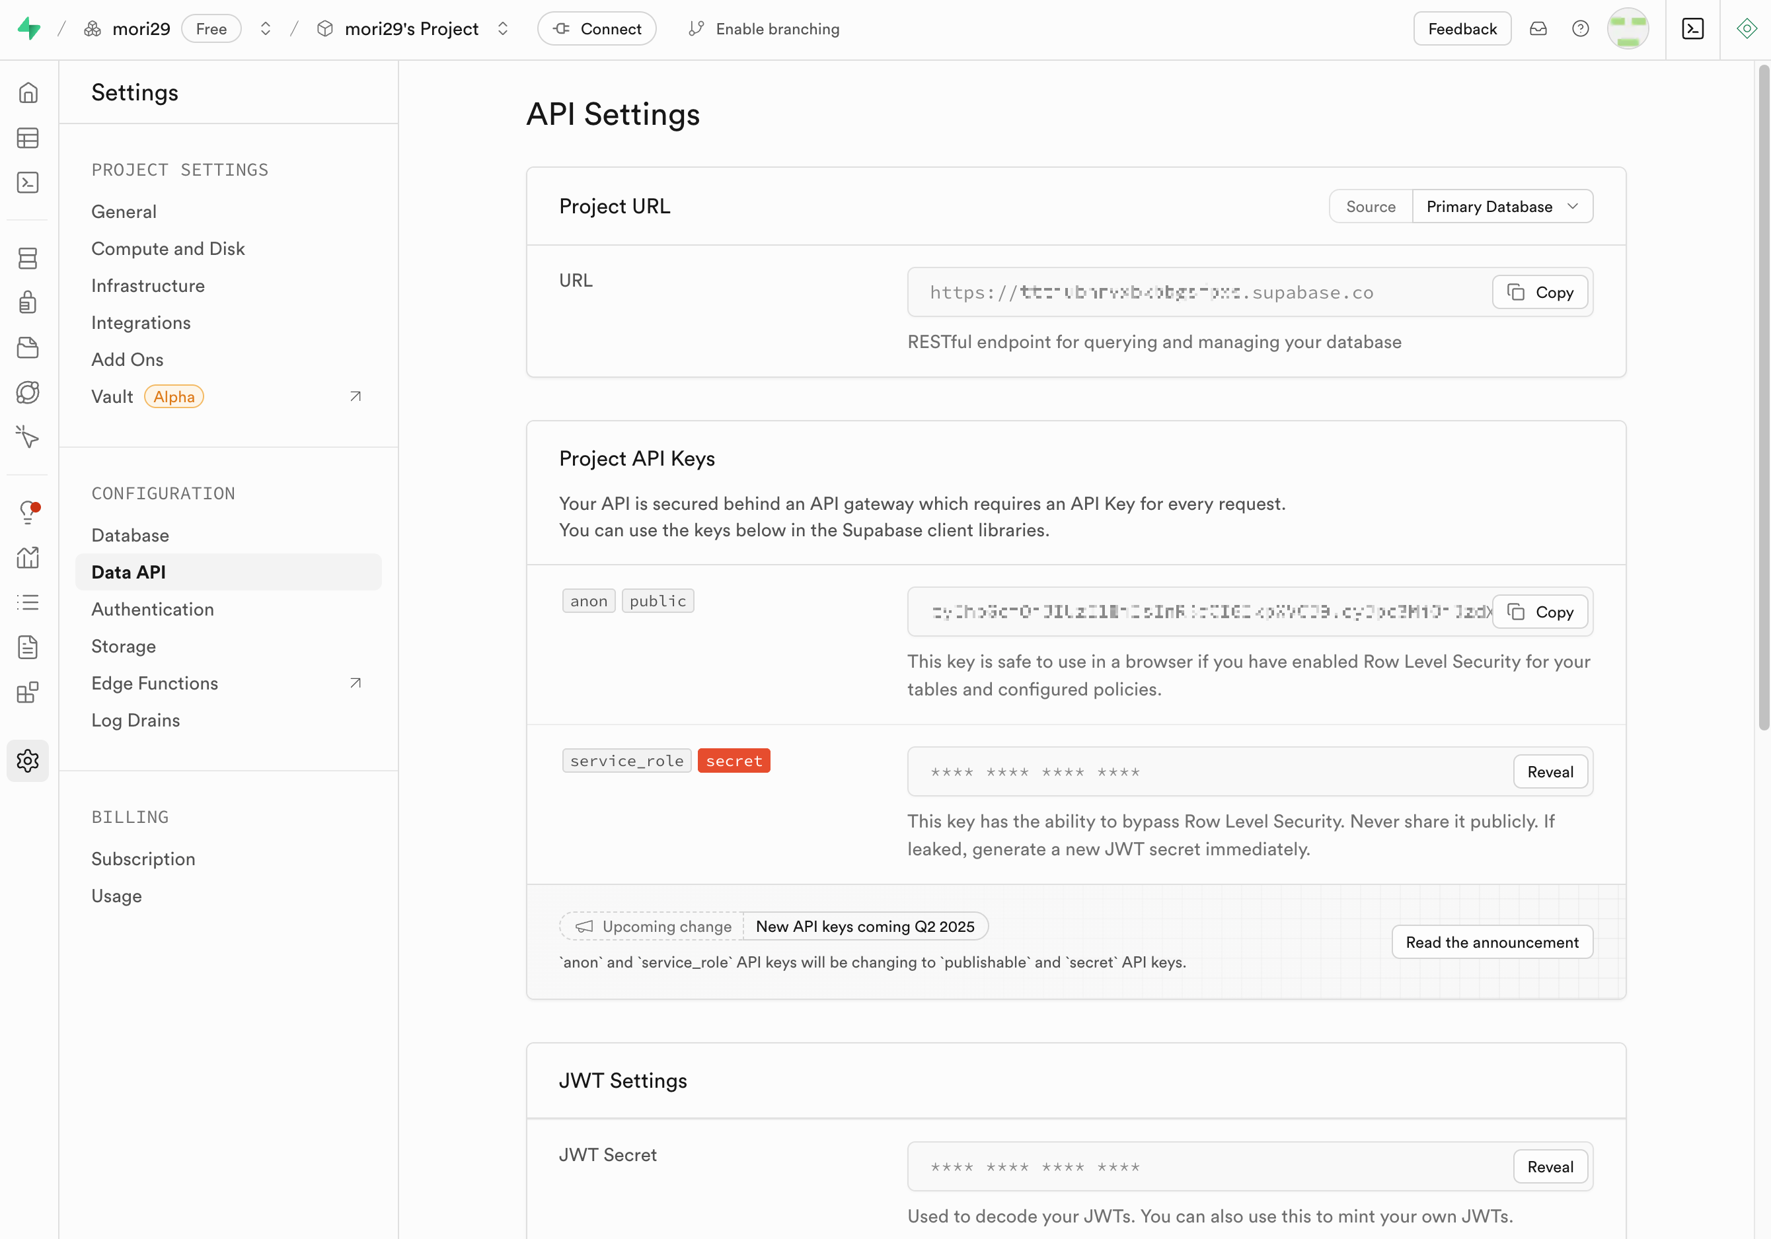The height and width of the screenshot is (1239, 1771).
Task: Expand the organization switcher next to mori29
Action: pos(266,28)
